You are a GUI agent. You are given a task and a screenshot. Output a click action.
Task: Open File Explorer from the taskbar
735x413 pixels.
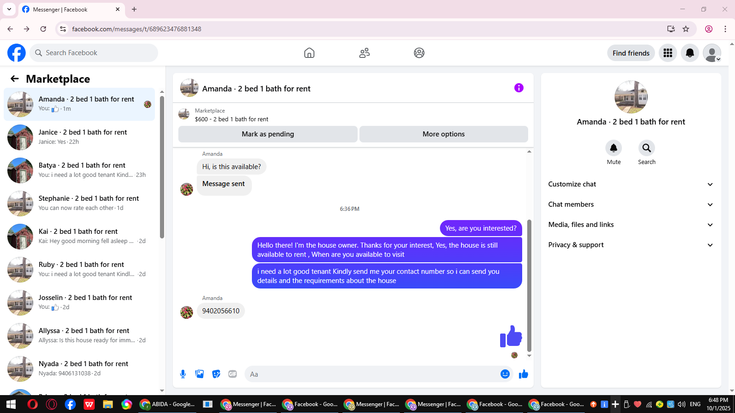[108, 404]
